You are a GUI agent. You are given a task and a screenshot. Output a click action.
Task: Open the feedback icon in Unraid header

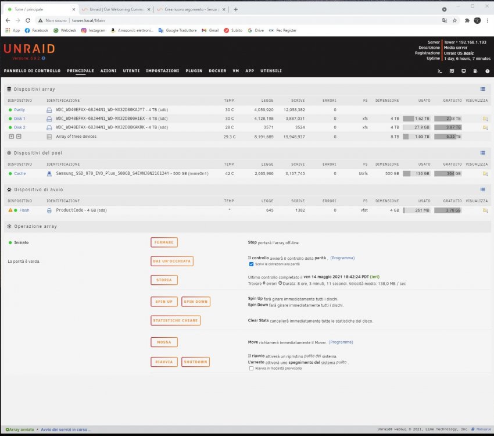(x=452, y=71)
